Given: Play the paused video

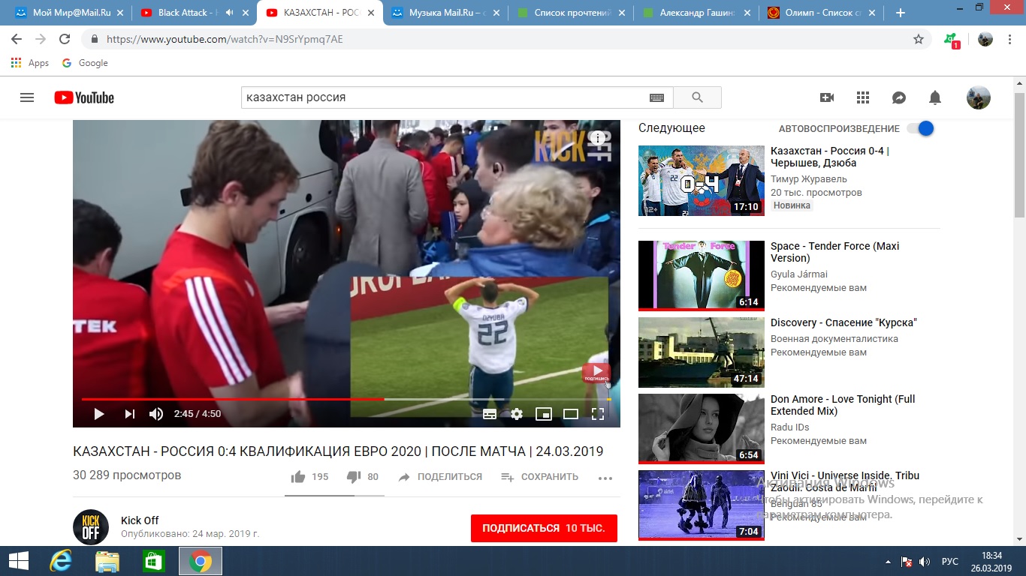Looking at the screenshot, I should tap(99, 414).
